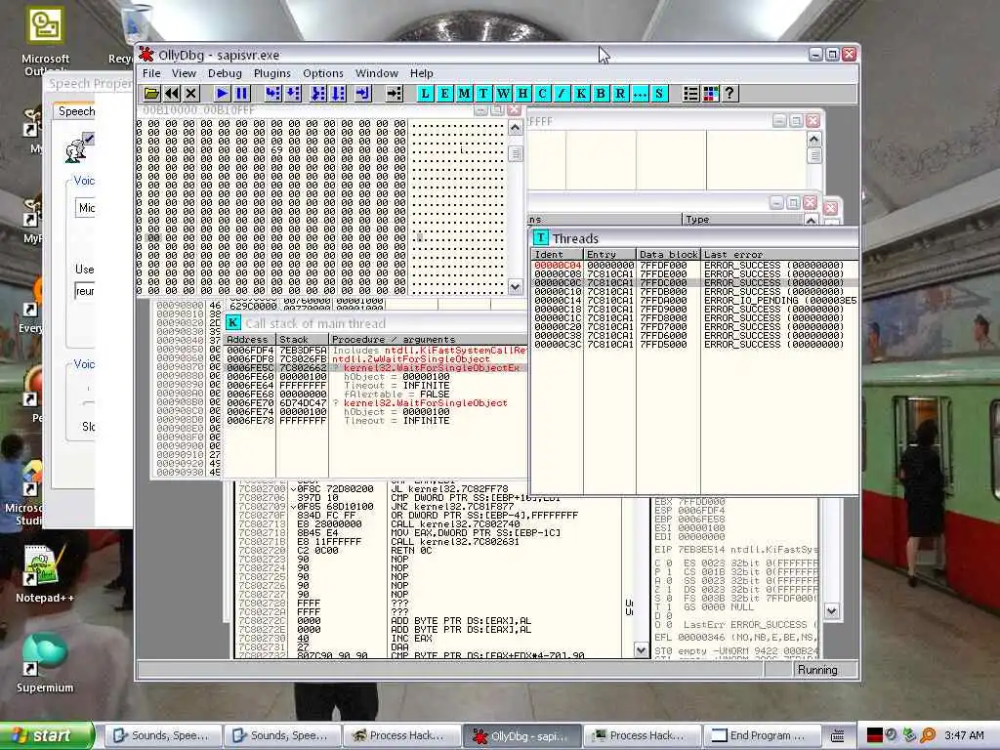This screenshot has height=750, width=1000.
Task: Close the debugged program with X toolbar icon
Action: coord(191,94)
